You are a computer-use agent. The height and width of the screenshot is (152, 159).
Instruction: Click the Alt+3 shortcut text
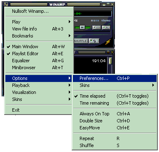[x=58, y=29]
